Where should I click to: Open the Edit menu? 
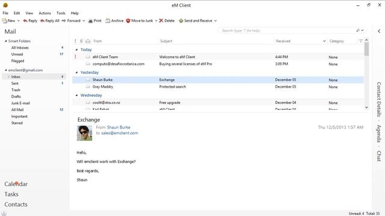coord(17,13)
